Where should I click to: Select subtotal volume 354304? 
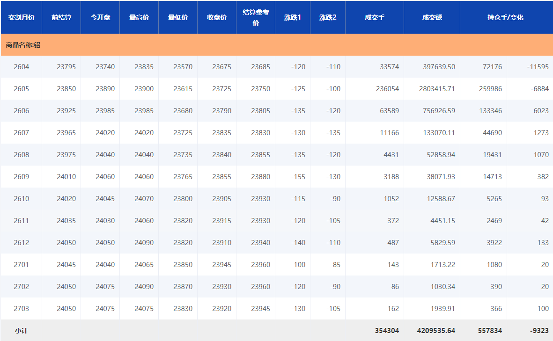(x=387, y=331)
